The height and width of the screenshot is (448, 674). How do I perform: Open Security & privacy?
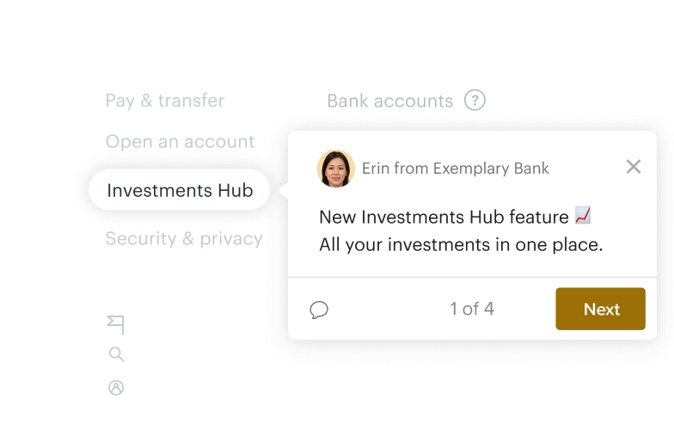184,239
